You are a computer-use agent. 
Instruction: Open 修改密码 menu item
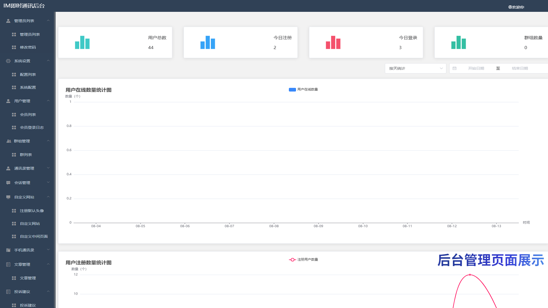click(x=28, y=47)
